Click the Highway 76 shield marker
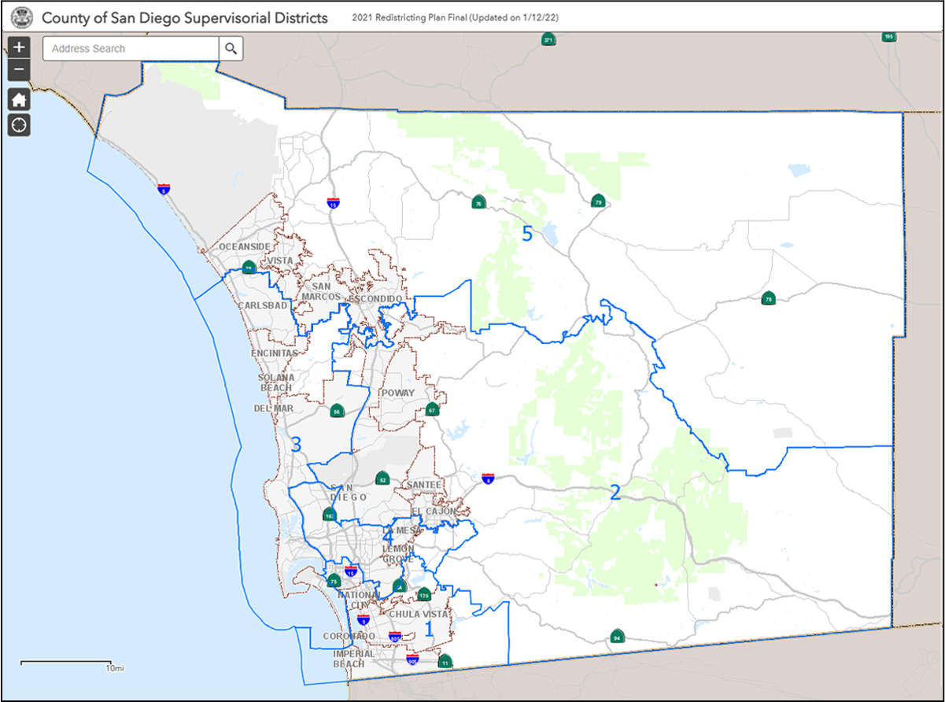The width and height of the screenshot is (945, 702). (x=478, y=203)
